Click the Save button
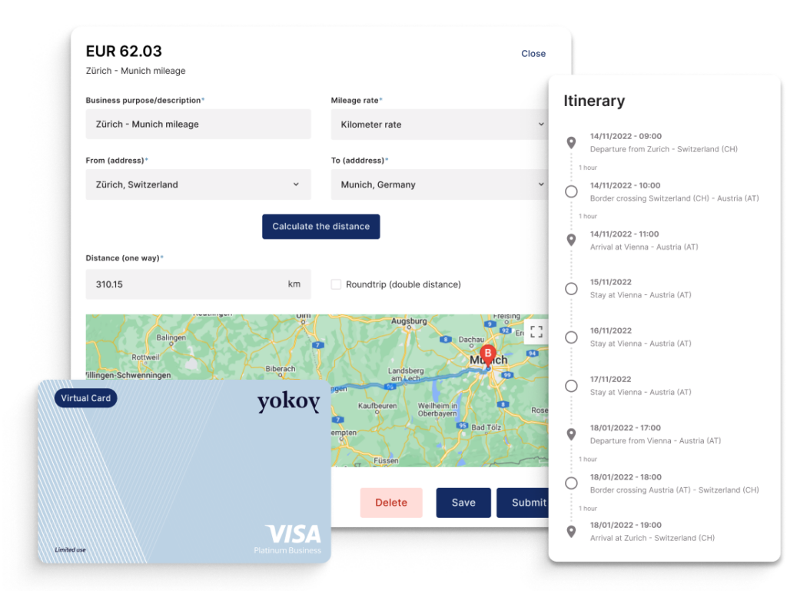The height and width of the screenshot is (591, 787). point(463,503)
